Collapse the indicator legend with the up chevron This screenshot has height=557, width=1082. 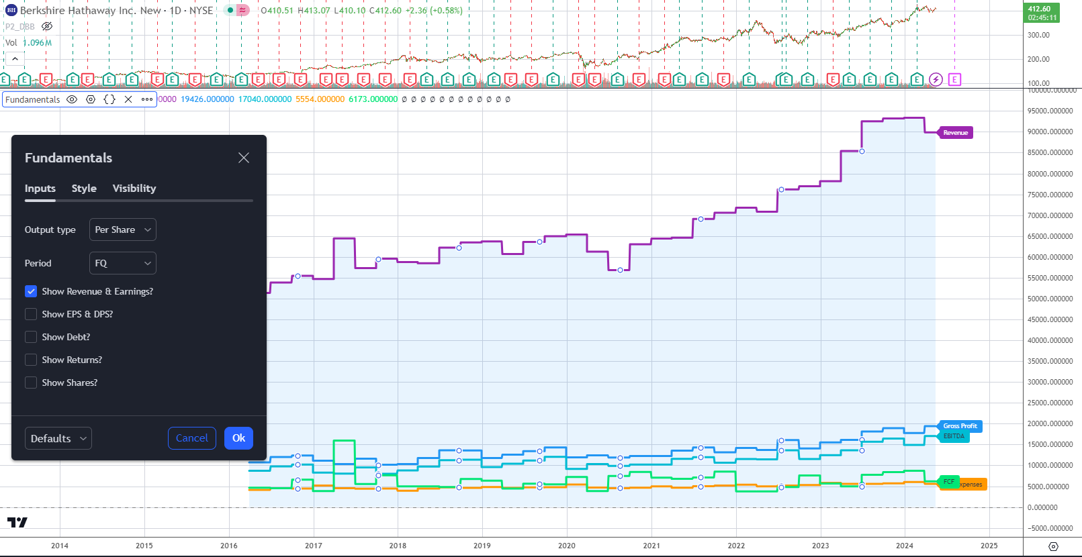pos(15,58)
